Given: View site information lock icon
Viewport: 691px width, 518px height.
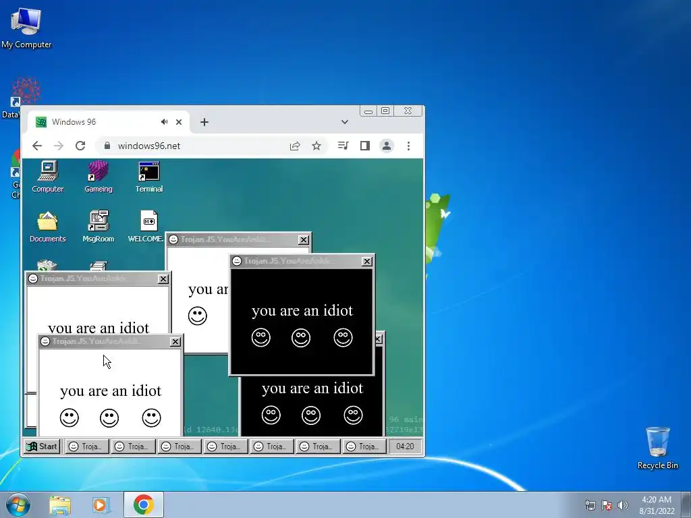Looking at the screenshot, I should click(x=107, y=146).
